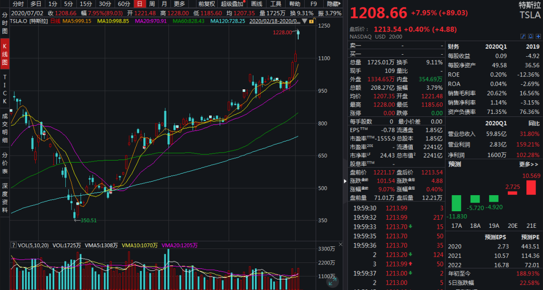543x290 pixels.
Task: Open 更多>> in the forecast section
Action: coord(529,165)
